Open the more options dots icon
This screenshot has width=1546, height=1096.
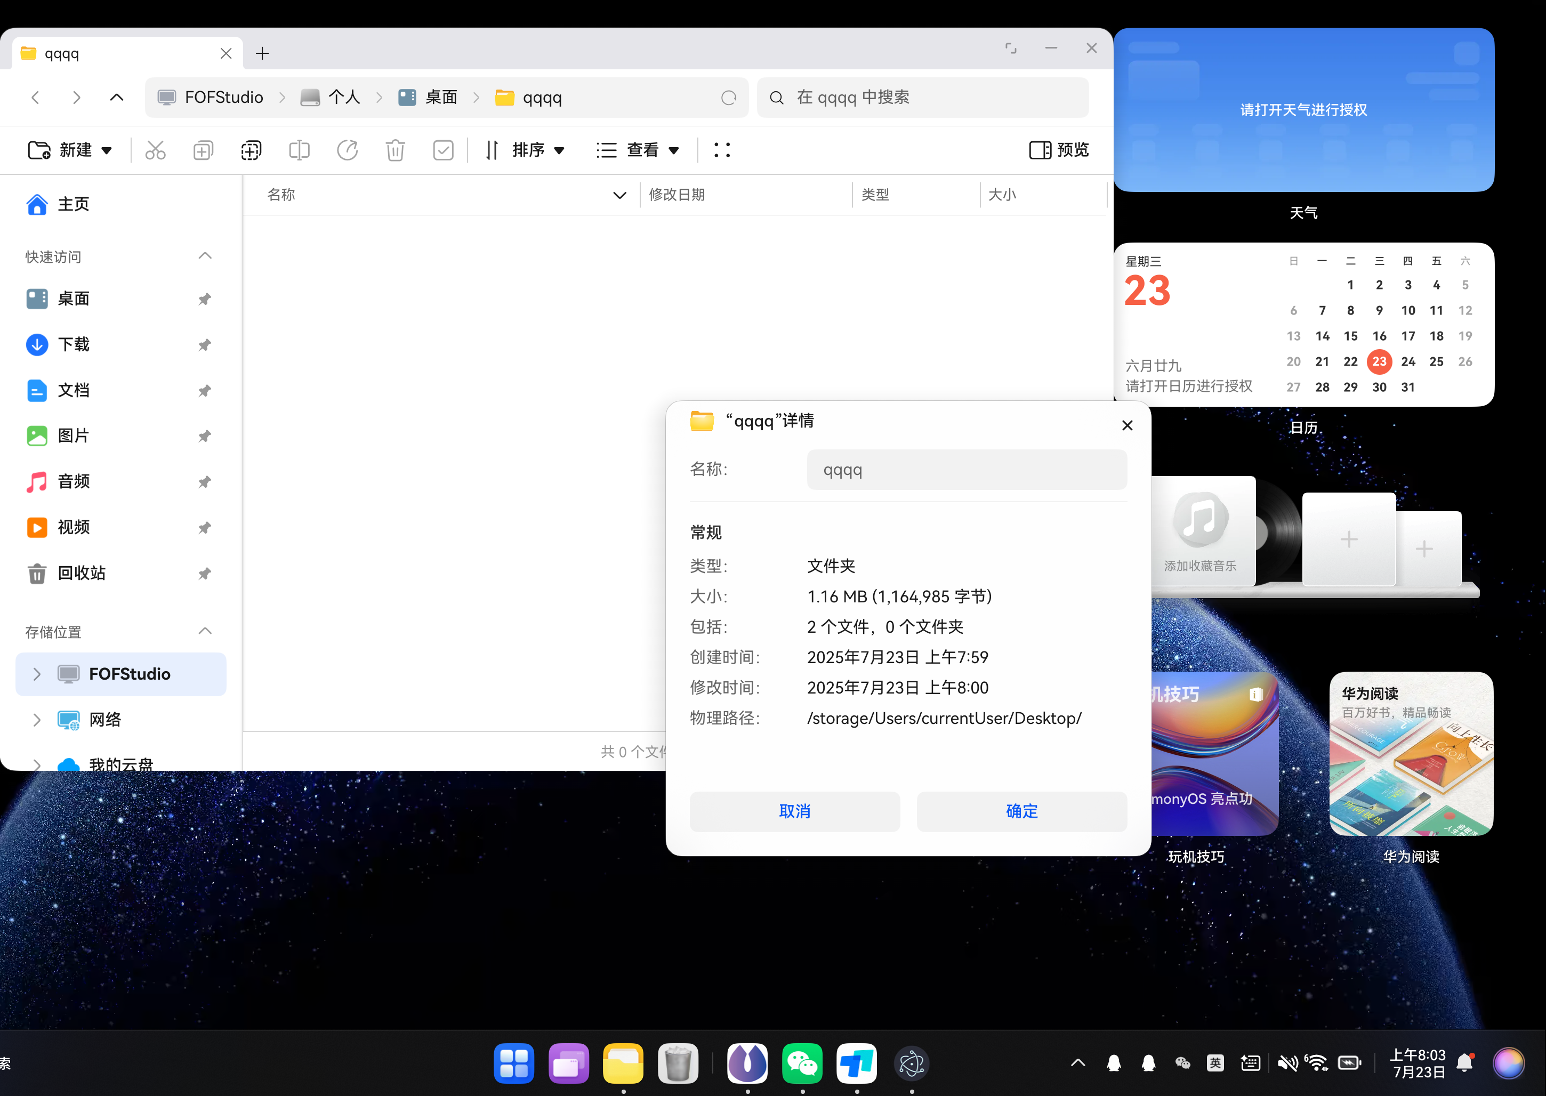coord(722,150)
